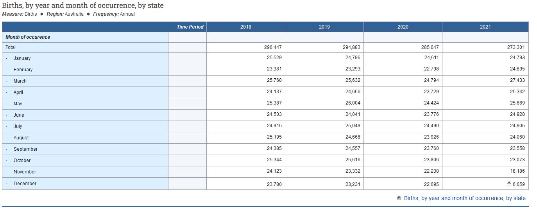This screenshot has height=211, width=537.
Task: Click the asterisk footnote marker beside 6,659
Action: click(x=509, y=183)
